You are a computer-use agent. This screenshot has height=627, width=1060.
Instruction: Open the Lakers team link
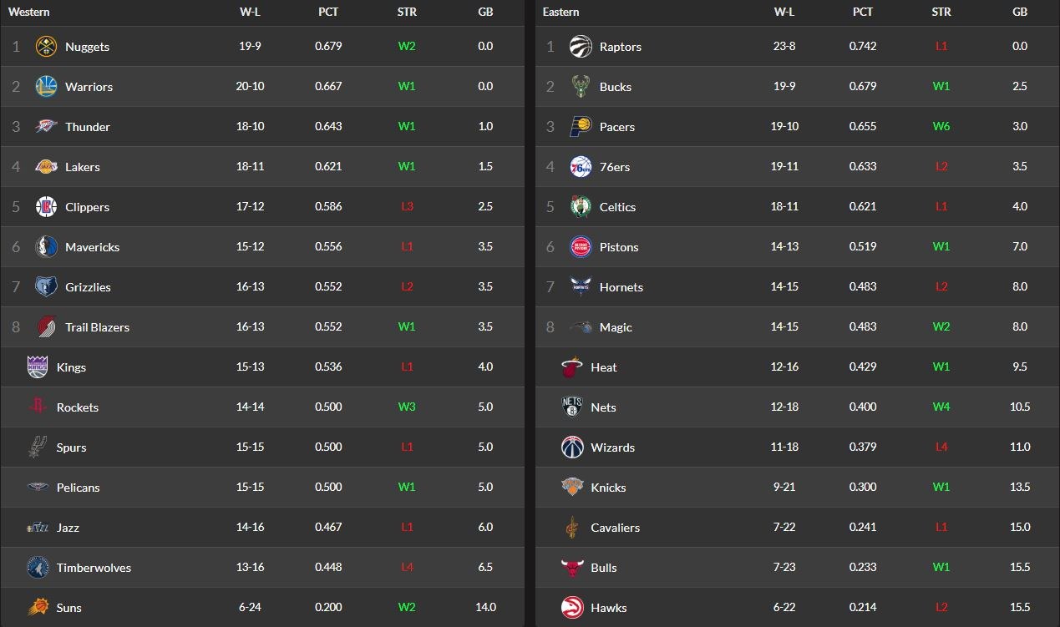82,167
